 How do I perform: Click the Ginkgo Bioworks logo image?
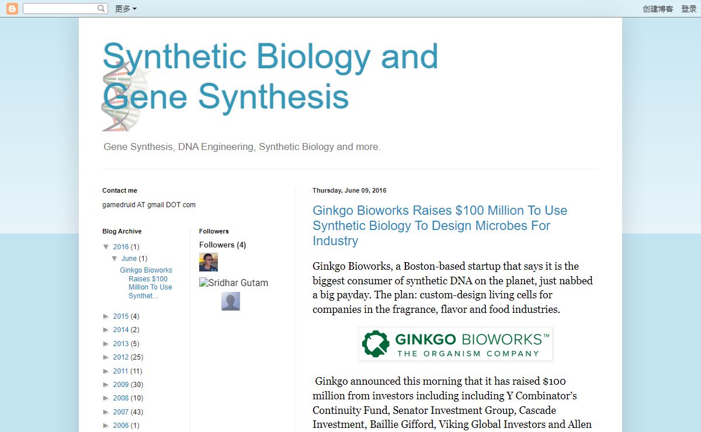coord(456,344)
